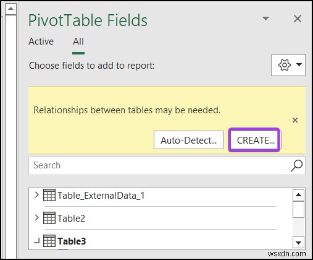313x260 pixels.
Task: Close the PivotTable Fields pane
Action: (x=298, y=19)
